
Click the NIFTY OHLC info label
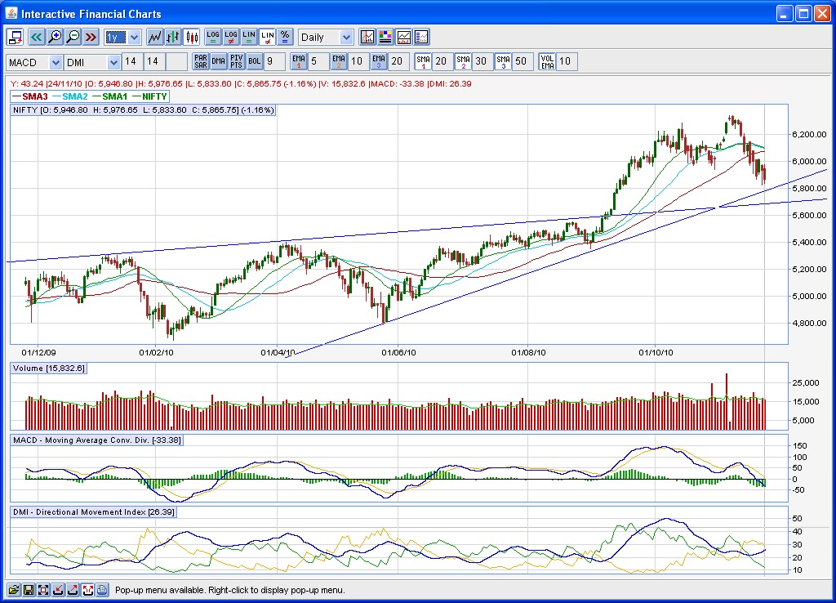[144, 110]
